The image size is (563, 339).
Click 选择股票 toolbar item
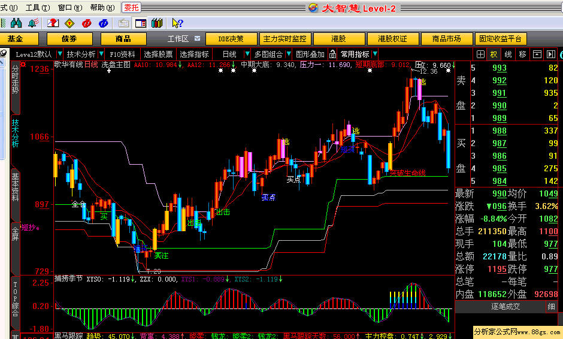158,55
